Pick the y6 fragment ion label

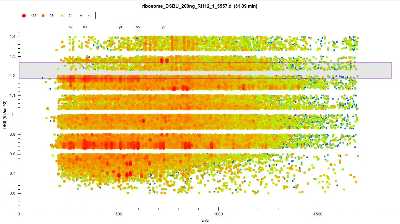[163, 27]
